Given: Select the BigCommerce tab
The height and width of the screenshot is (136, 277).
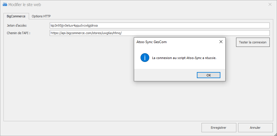Looking at the screenshot, I should (16, 16).
